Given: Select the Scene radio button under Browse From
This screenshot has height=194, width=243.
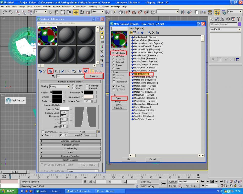Looking at the screenshot, I should [x=113, y=65].
